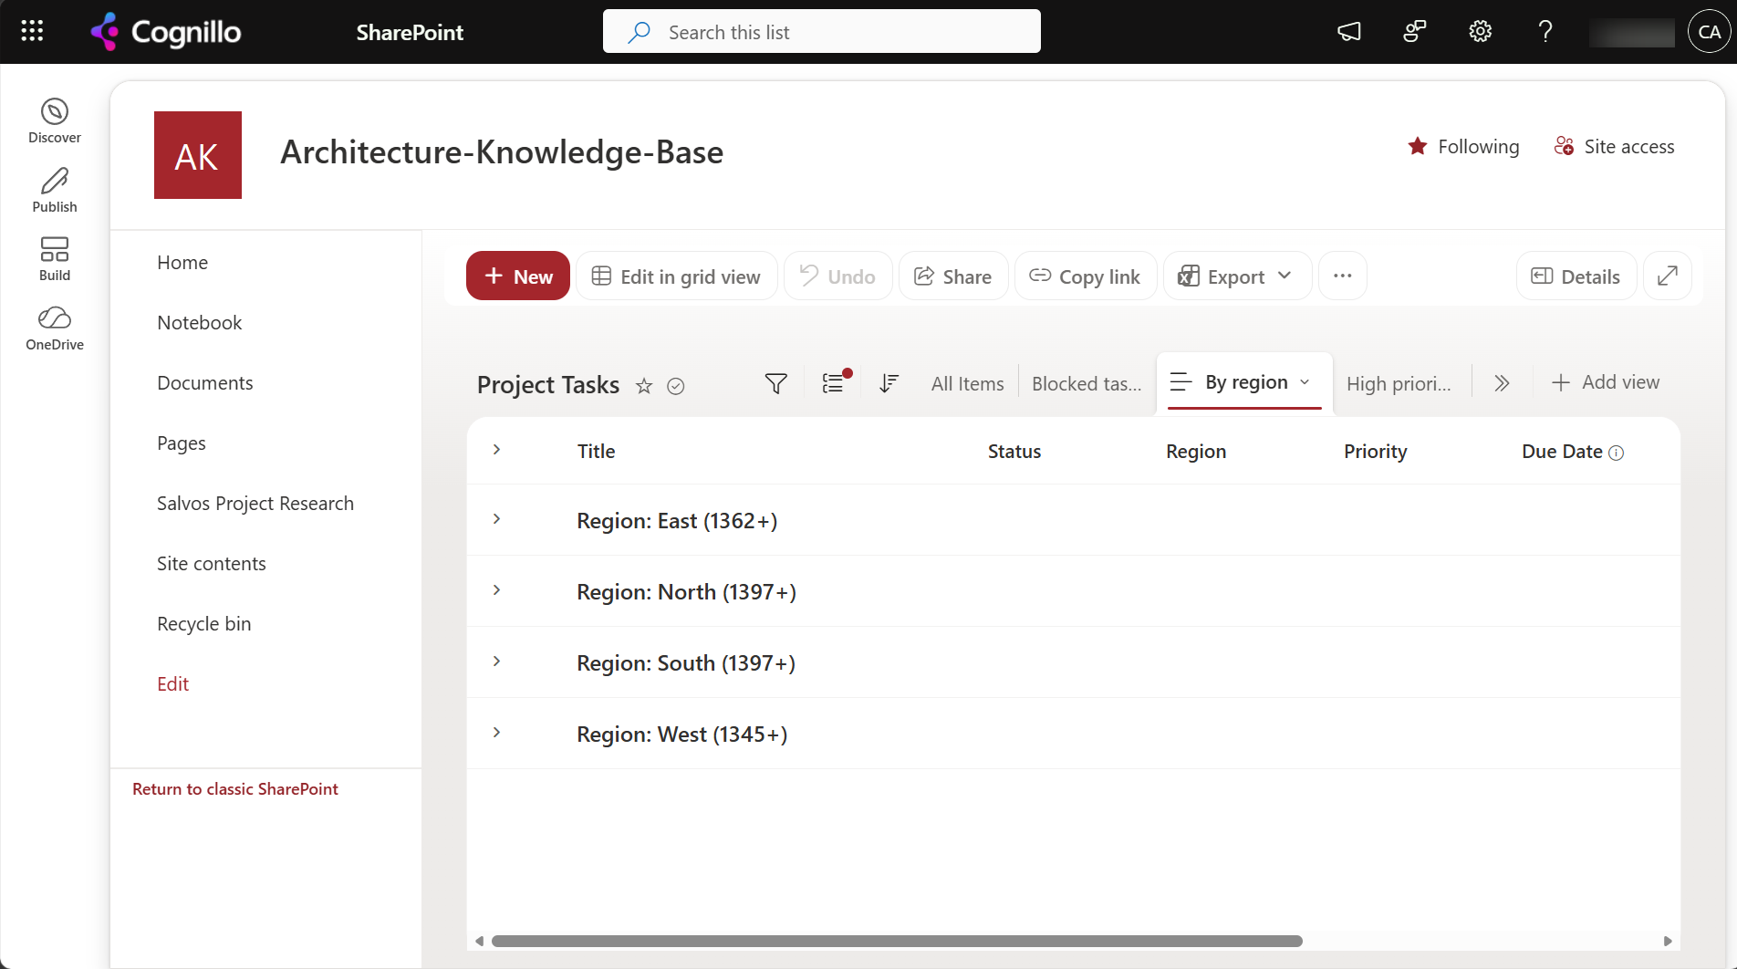This screenshot has width=1737, height=969.
Task: Switch to High priority view
Action: point(1399,384)
